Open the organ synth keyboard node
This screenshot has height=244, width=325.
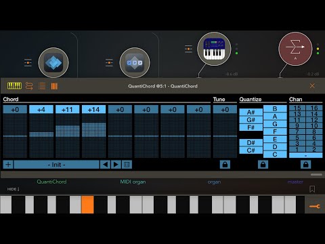pos(214,49)
